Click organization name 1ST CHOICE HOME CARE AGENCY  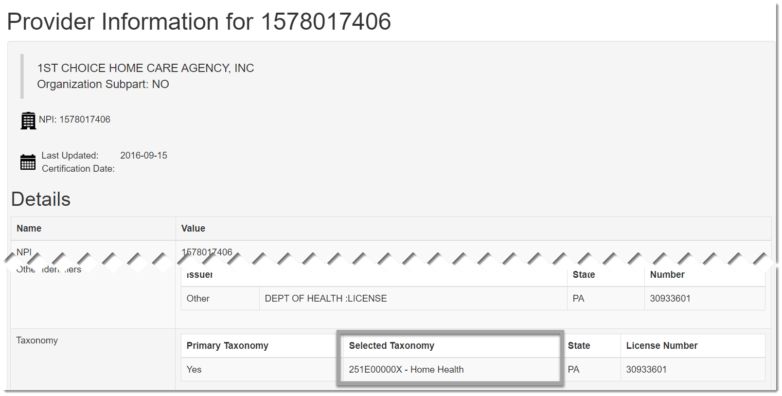(x=145, y=68)
